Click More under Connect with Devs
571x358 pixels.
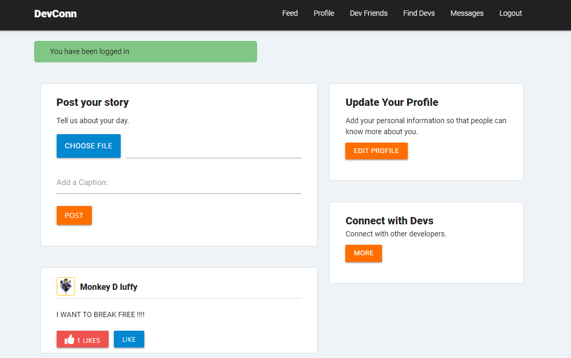364,253
